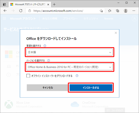Image resolution: width=139 pixels, height=113 pixels.
Task: Minimize the browser window
Action: (x=118, y=3)
